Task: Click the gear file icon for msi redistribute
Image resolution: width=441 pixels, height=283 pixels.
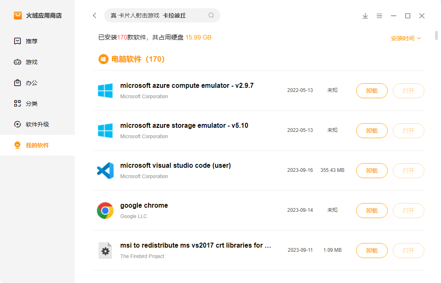Action: [105, 251]
